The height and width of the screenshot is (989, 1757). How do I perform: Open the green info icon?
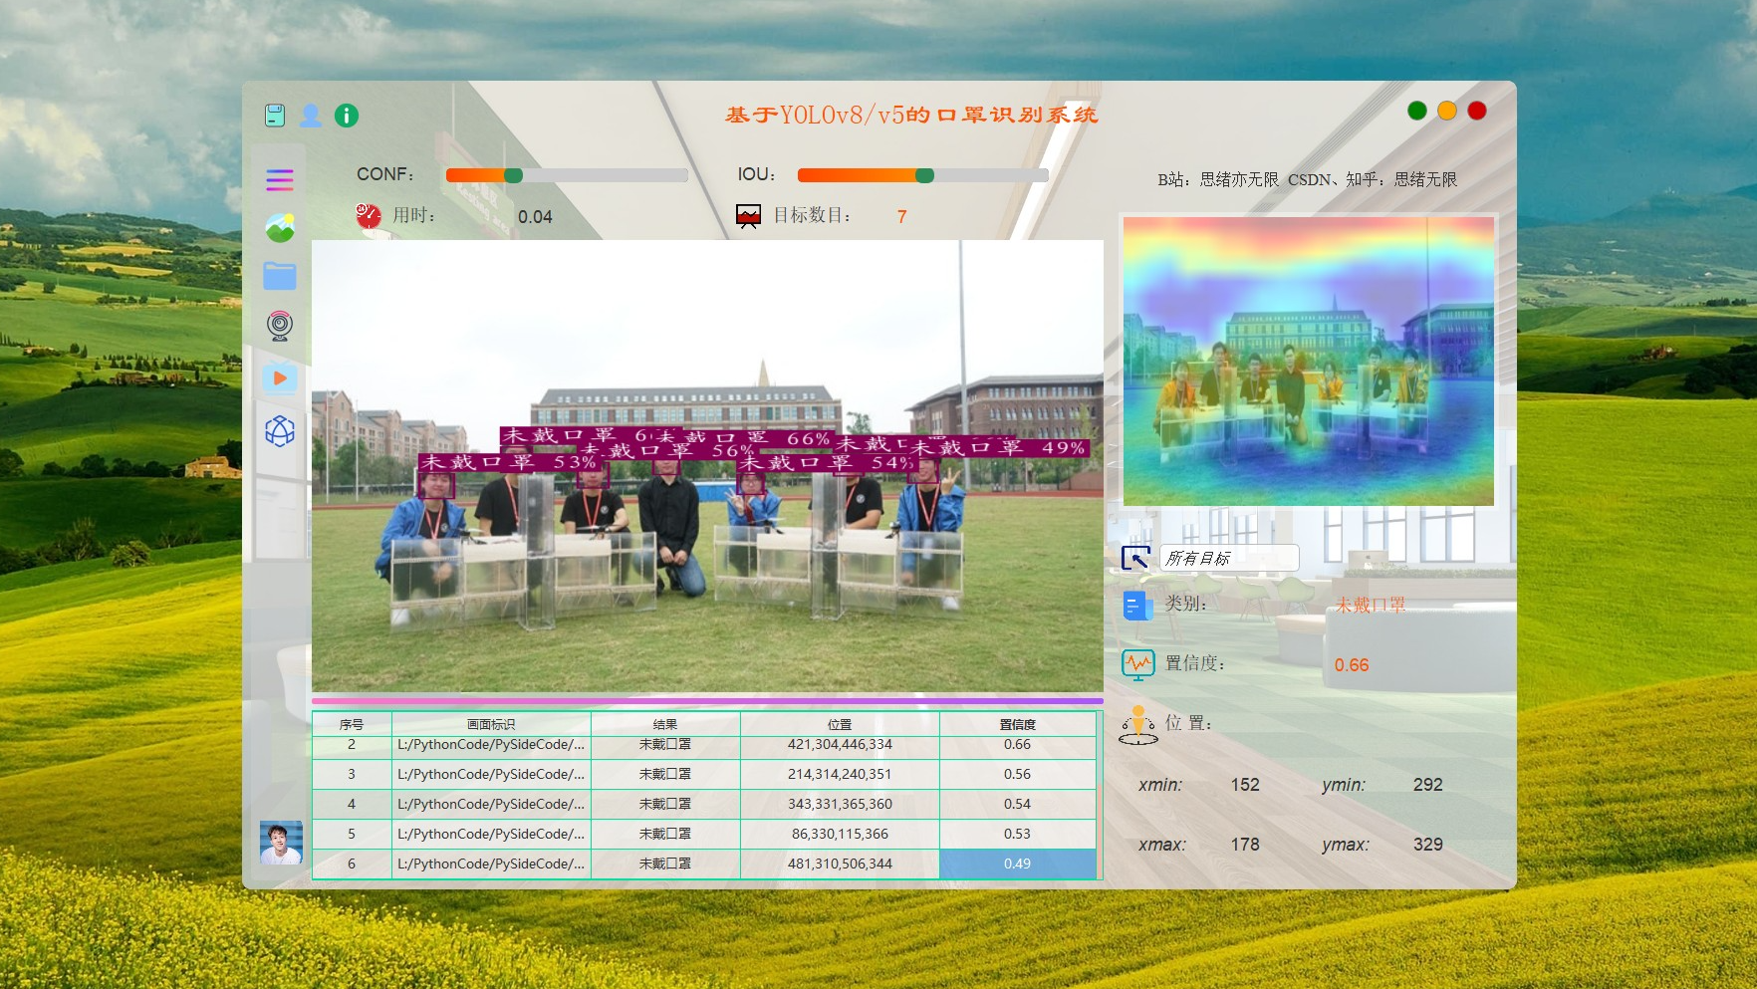pos(347,116)
